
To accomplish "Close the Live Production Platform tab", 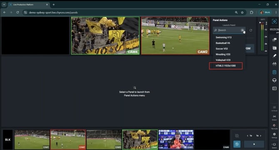I will pos(47,5).
